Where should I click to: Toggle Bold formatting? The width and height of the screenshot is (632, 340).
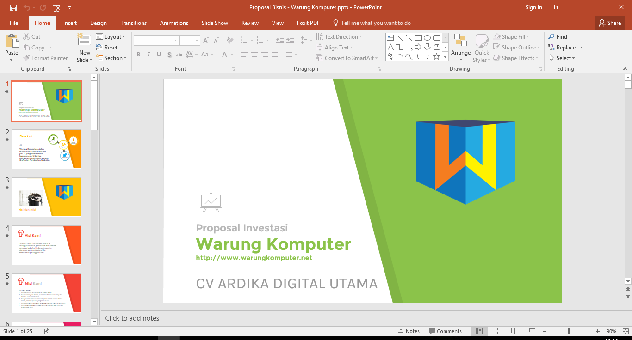tap(138, 55)
